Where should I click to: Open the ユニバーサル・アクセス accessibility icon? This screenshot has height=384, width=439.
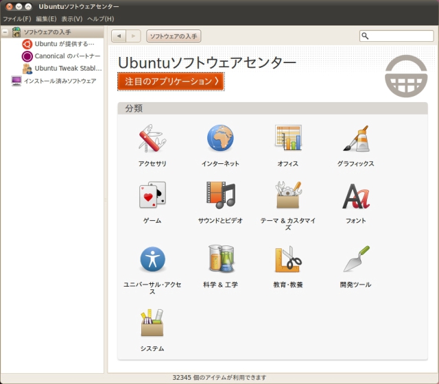[x=152, y=259]
